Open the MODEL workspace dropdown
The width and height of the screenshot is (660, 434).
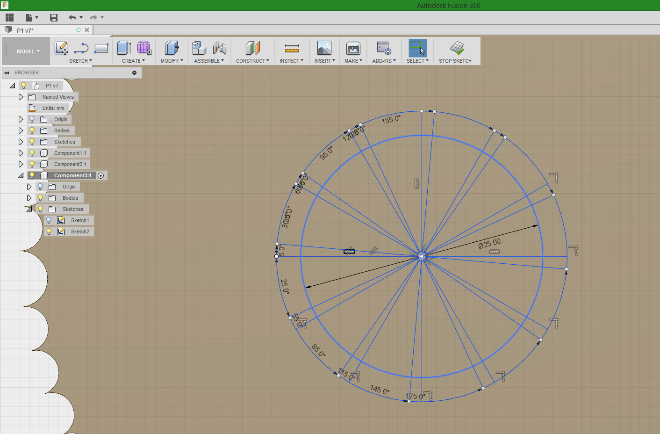click(x=28, y=51)
